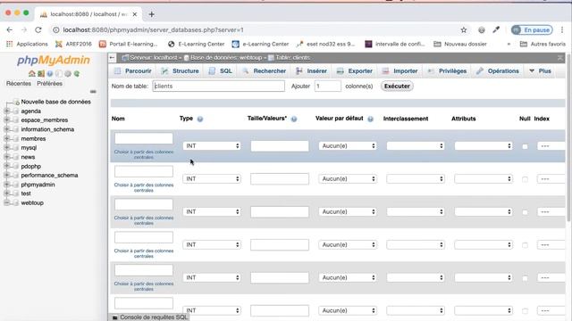This screenshot has width=572, height=321.
Task: Open the Privilèges tab
Action: tap(447, 71)
